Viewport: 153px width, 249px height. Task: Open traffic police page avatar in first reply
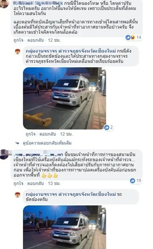pyautogui.click(x=18, y=52)
